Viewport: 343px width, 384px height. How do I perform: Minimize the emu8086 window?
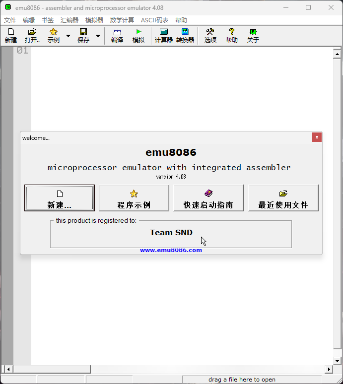click(x=286, y=7)
